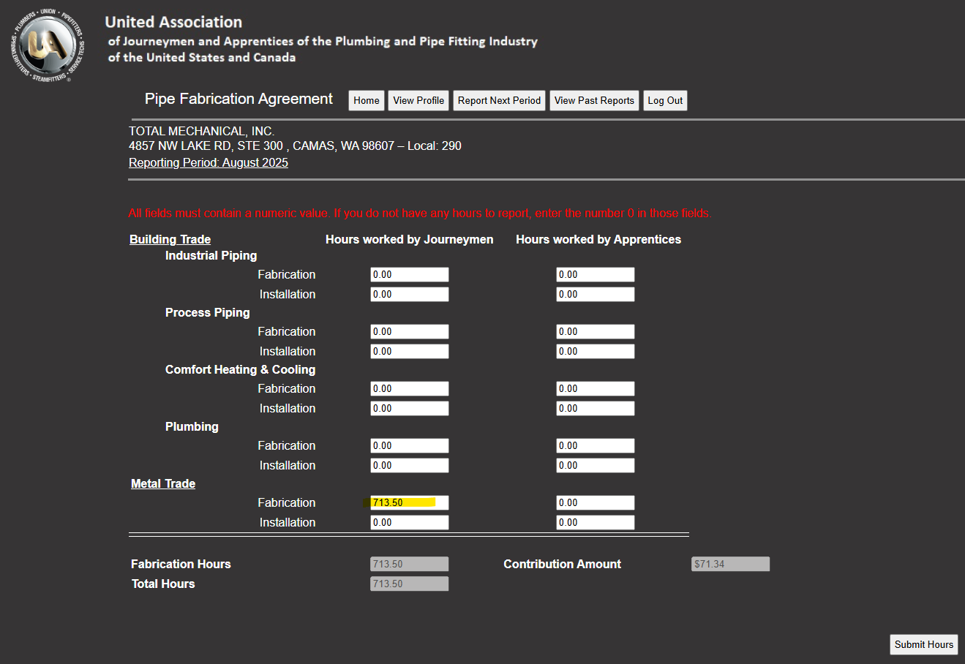Click the United Association header title
Screen dimensions: 965x664
pyautogui.click(x=173, y=23)
